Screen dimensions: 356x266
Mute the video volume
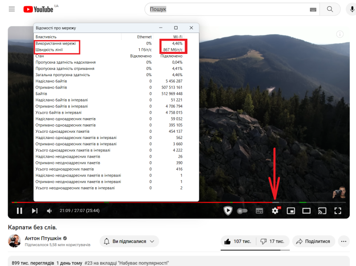pyautogui.click(x=49, y=211)
